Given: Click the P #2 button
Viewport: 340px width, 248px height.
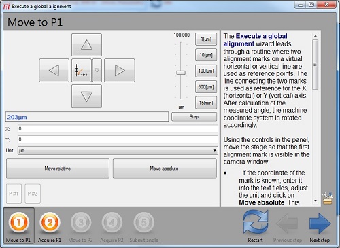Looking at the screenshot, I should click(x=33, y=194).
